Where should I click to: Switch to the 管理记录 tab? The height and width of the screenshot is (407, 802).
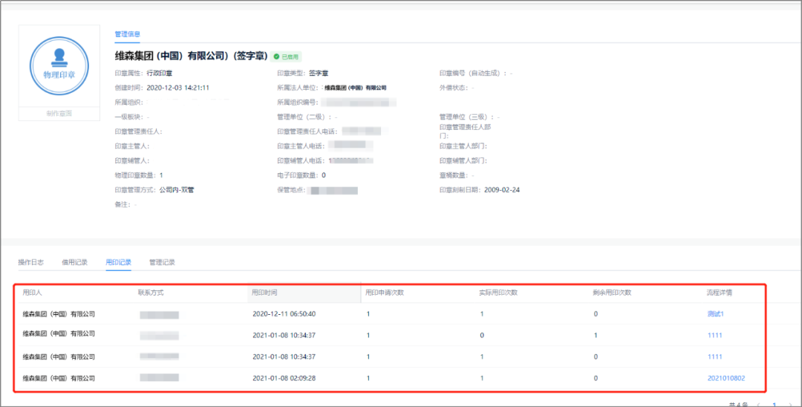[x=162, y=262]
